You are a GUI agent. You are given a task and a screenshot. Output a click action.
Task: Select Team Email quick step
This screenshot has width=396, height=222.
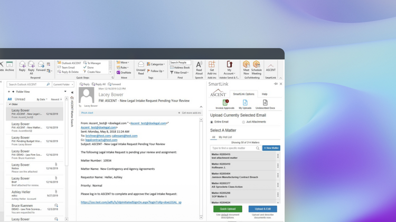(x=66, y=67)
